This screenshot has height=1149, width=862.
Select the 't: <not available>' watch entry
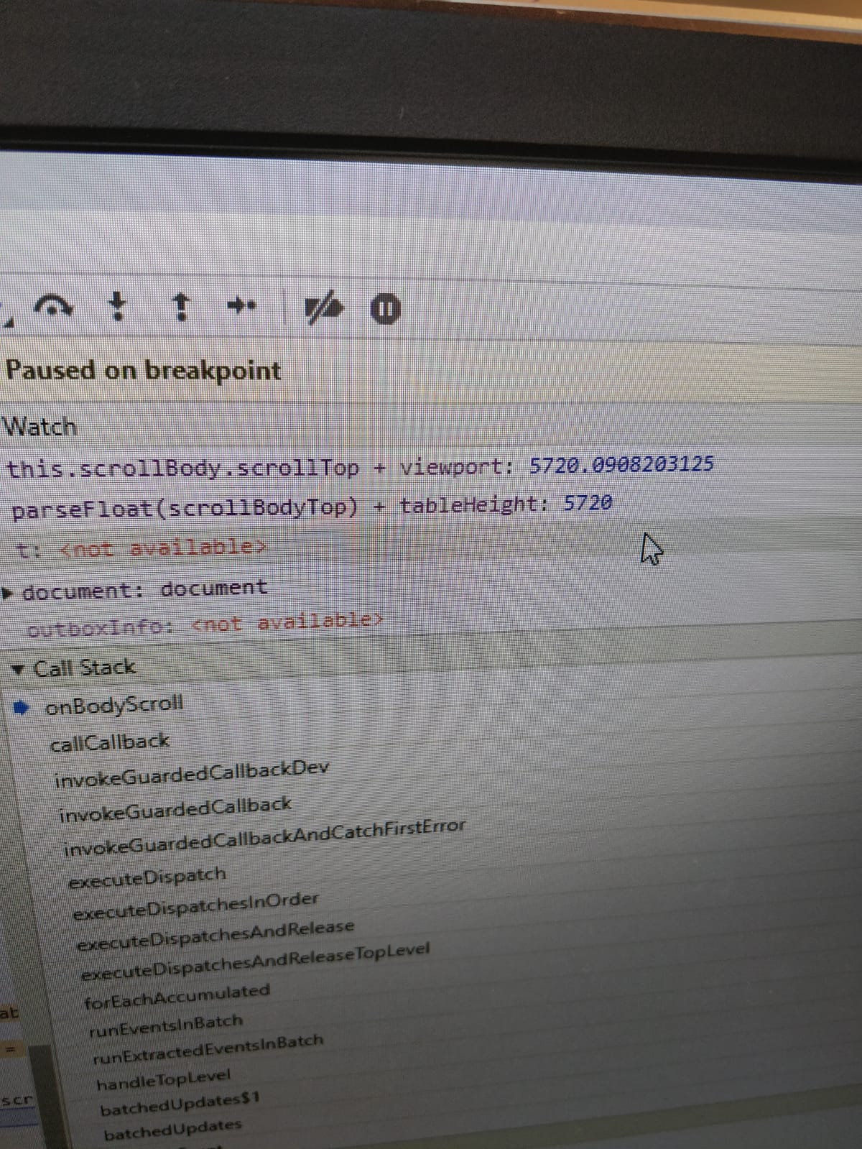coord(142,549)
